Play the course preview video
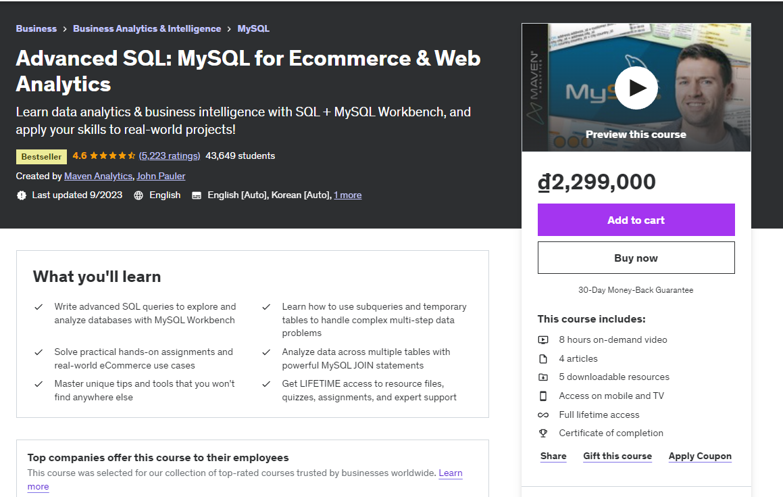The height and width of the screenshot is (497, 783). [x=636, y=87]
